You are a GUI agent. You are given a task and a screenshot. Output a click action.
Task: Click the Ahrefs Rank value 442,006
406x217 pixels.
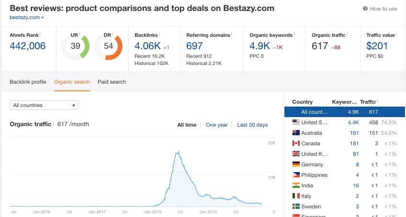coord(27,46)
